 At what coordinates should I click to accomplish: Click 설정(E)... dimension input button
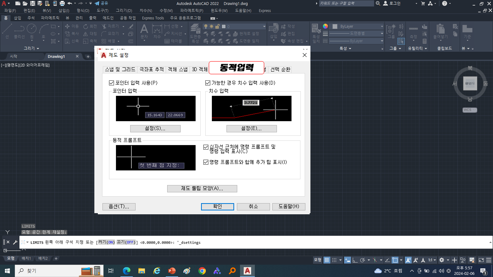point(252,128)
